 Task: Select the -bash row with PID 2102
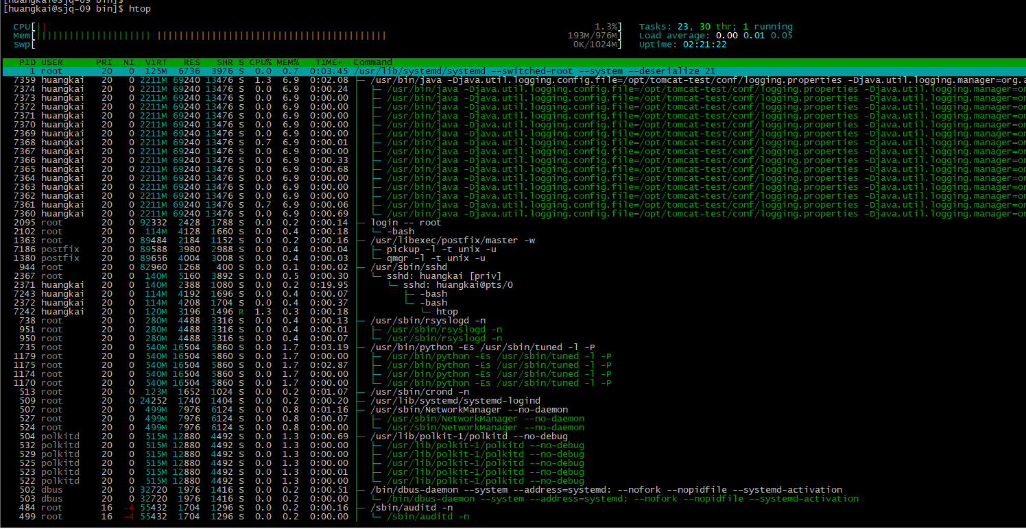pos(513,232)
